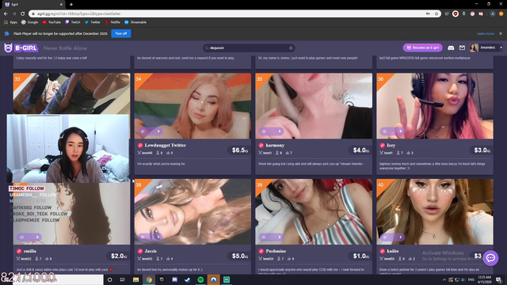Open the mail inbox icon in header

click(x=462, y=47)
